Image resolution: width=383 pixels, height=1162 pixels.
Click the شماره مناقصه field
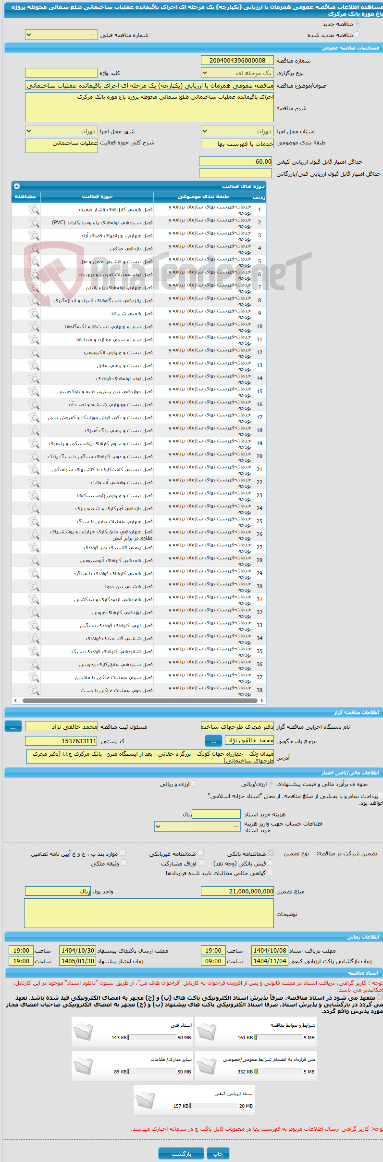(x=237, y=60)
